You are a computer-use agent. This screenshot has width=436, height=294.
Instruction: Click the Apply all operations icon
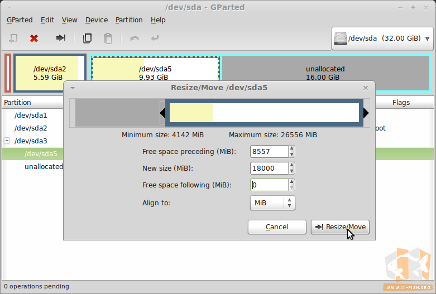[155, 38]
